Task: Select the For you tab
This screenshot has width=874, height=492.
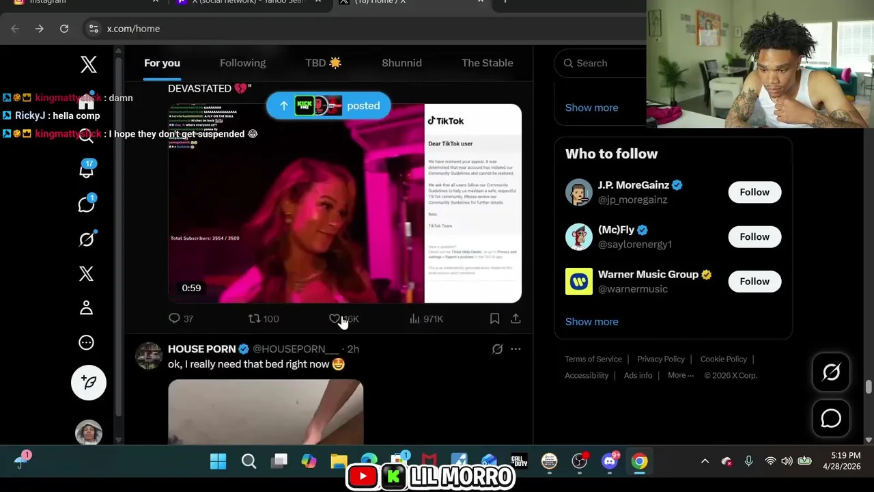Action: coord(162,63)
